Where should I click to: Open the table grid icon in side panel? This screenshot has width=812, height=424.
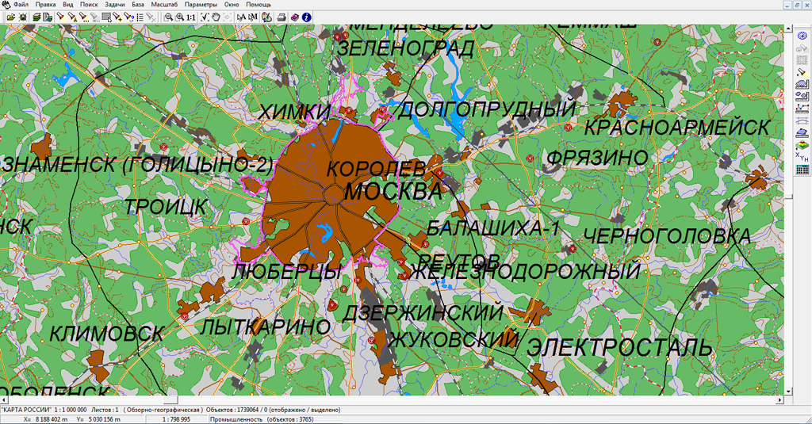coord(802,170)
